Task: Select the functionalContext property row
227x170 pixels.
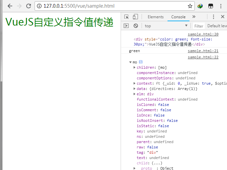Action: click(167, 99)
